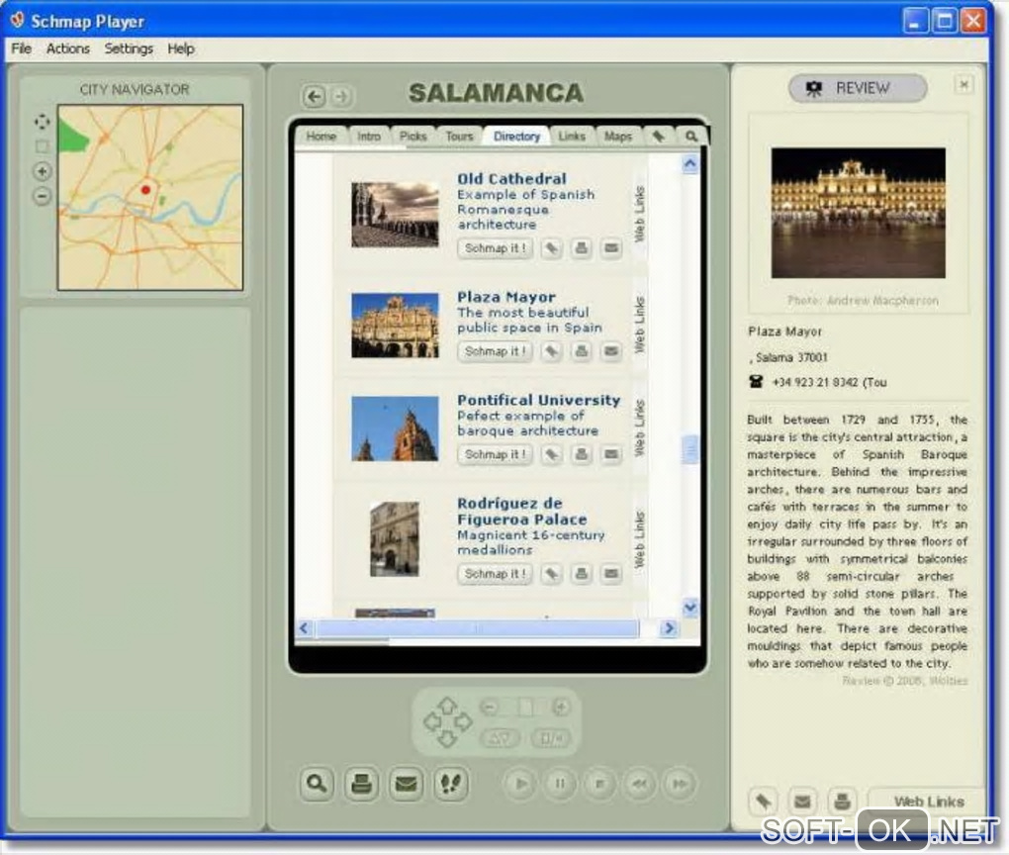
Task: Open the Pontifical University thumbnail
Action: [x=395, y=428]
